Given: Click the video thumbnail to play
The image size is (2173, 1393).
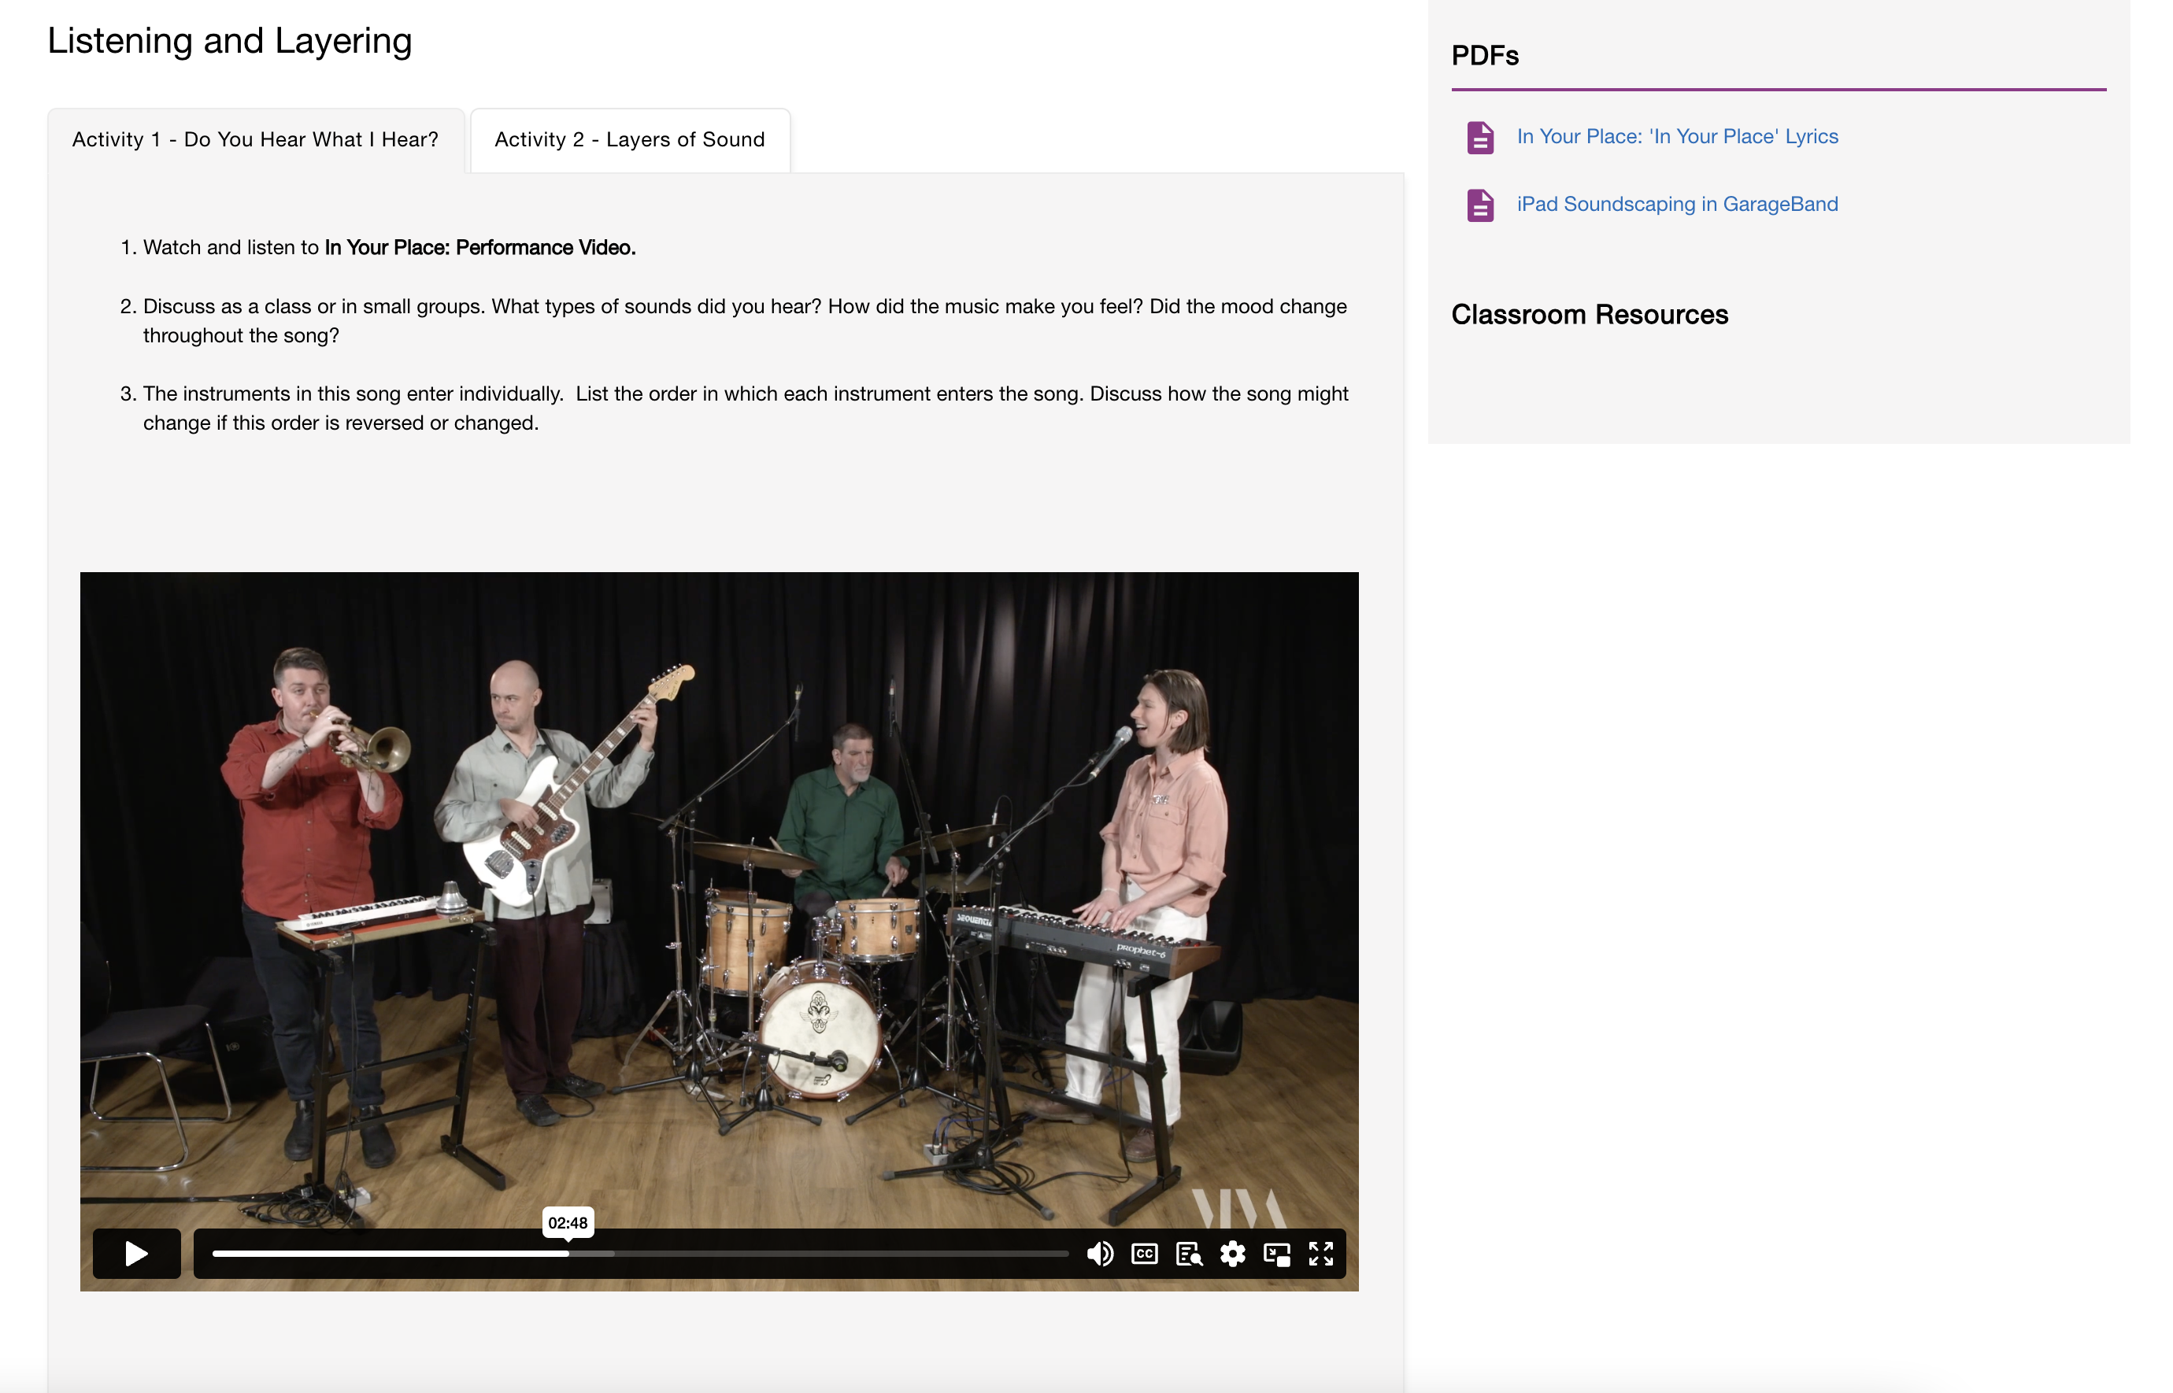Looking at the screenshot, I should point(136,1251).
